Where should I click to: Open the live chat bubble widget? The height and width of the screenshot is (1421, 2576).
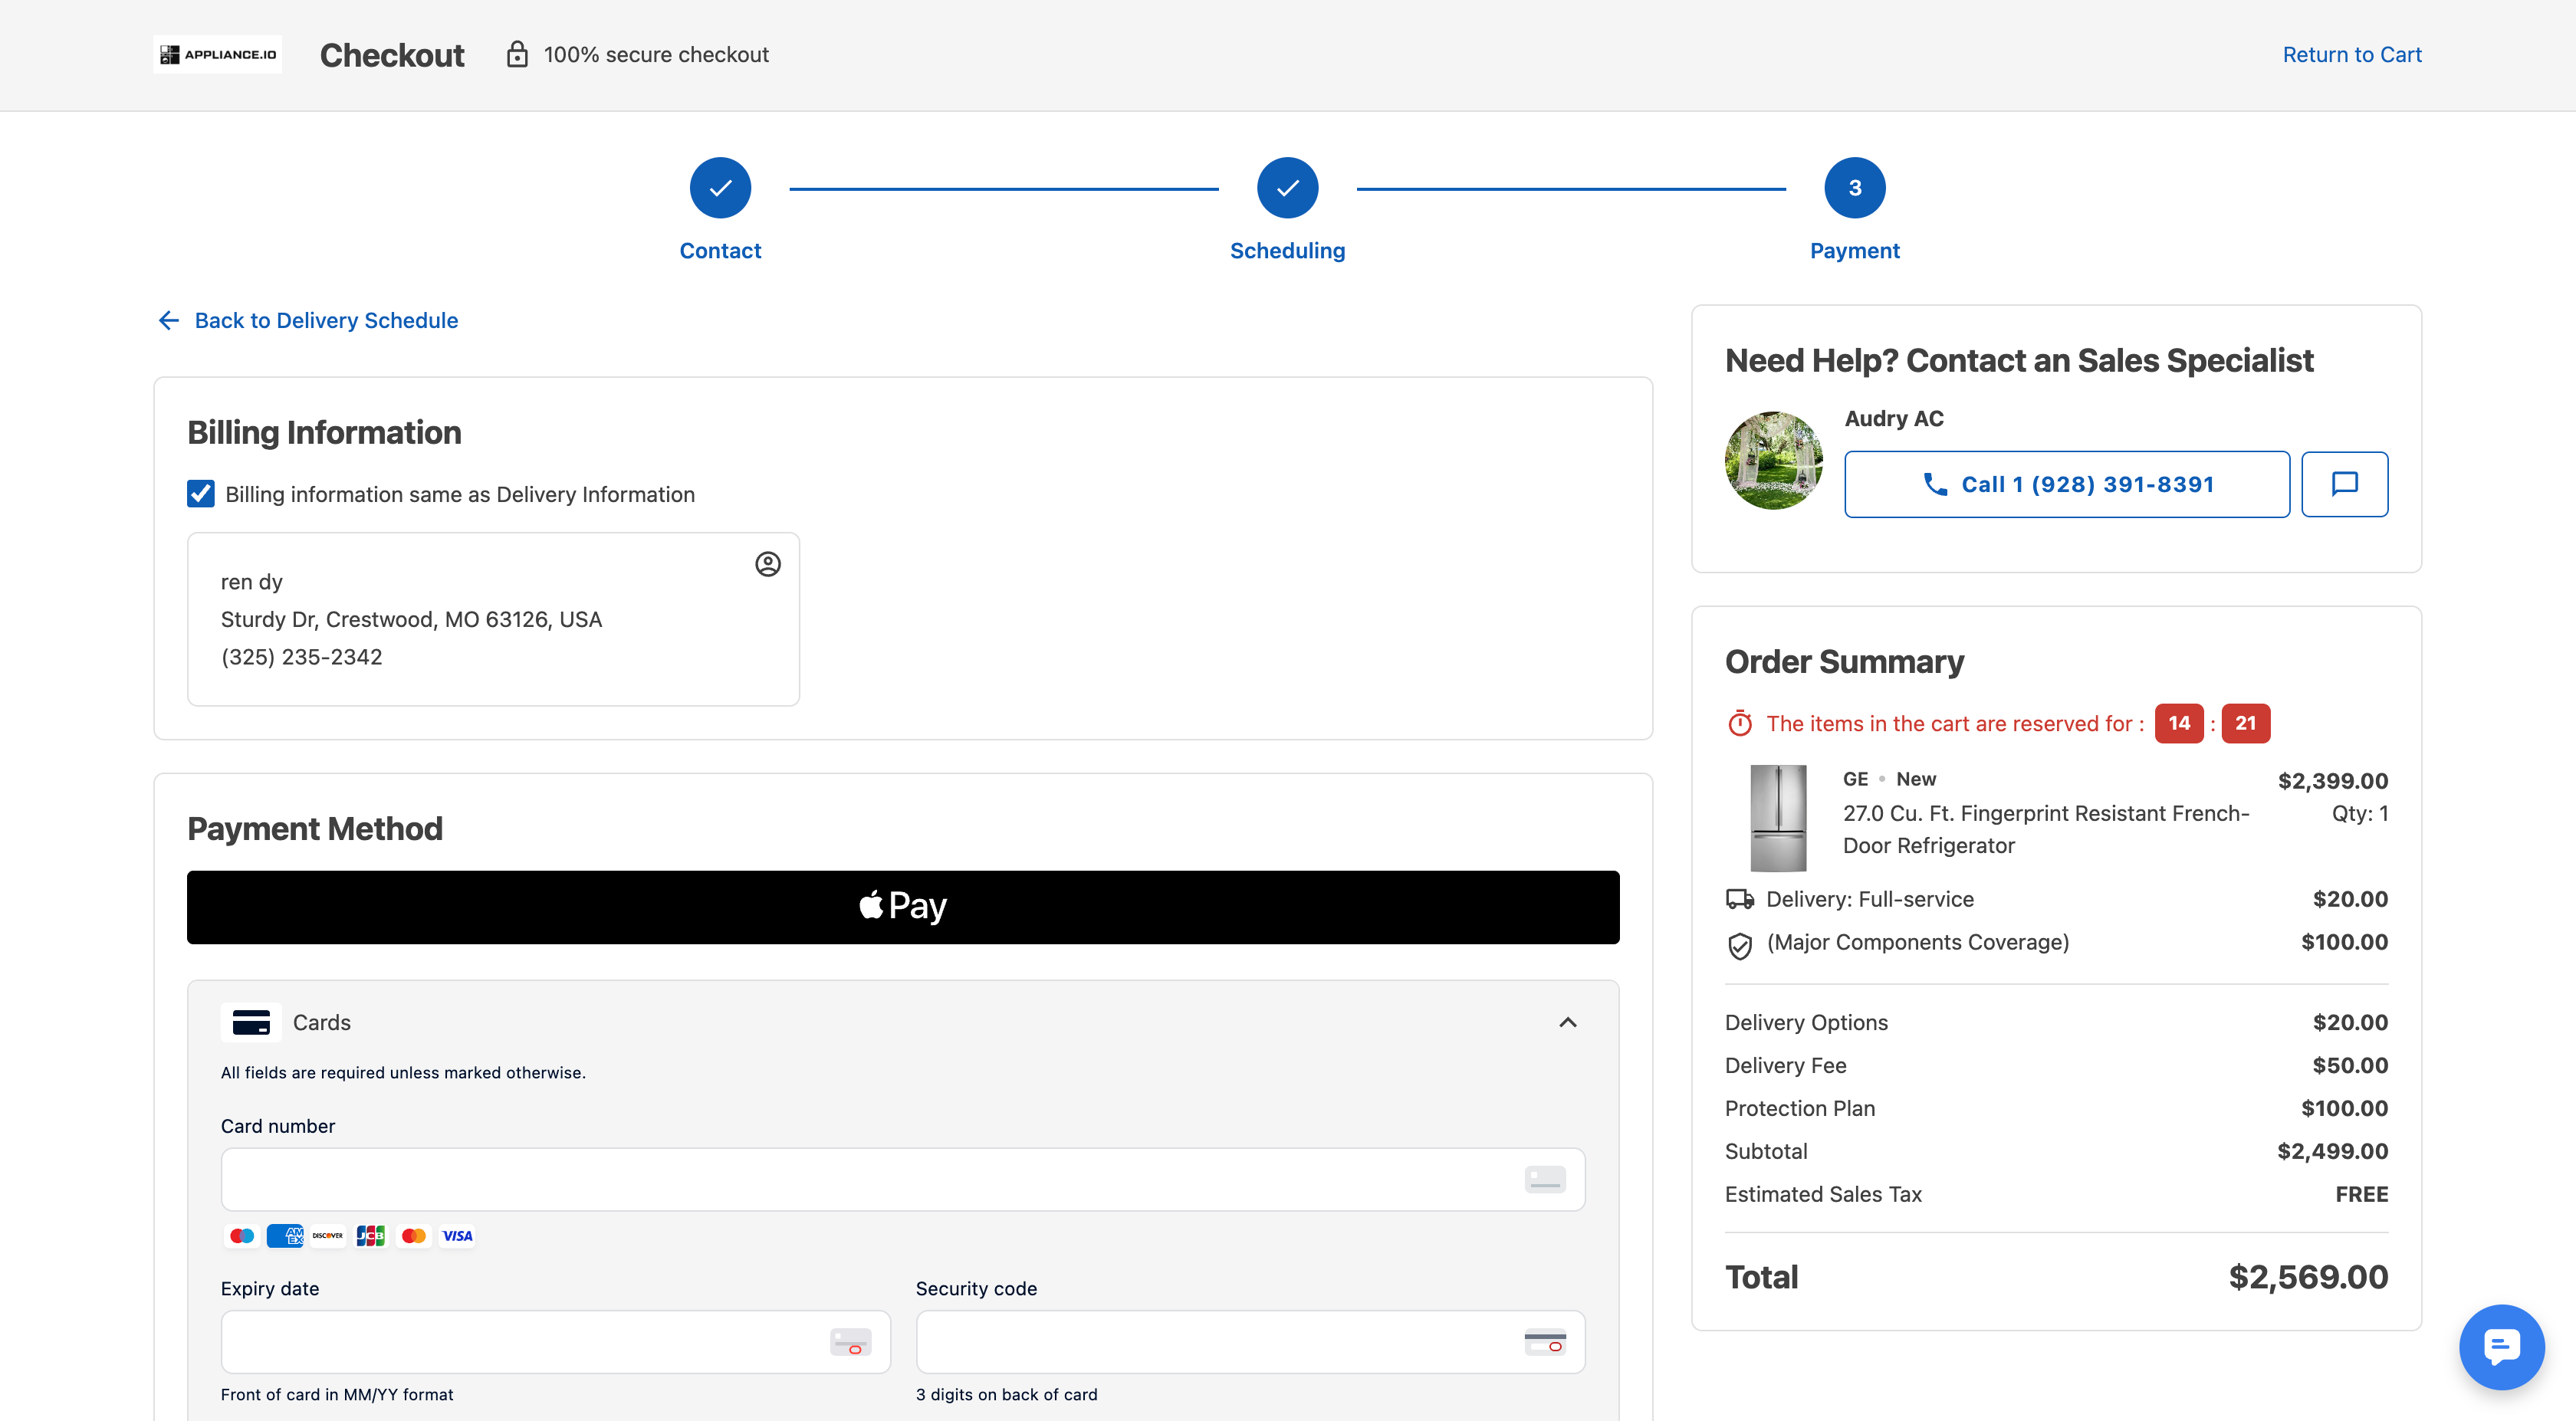pos(2501,1346)
